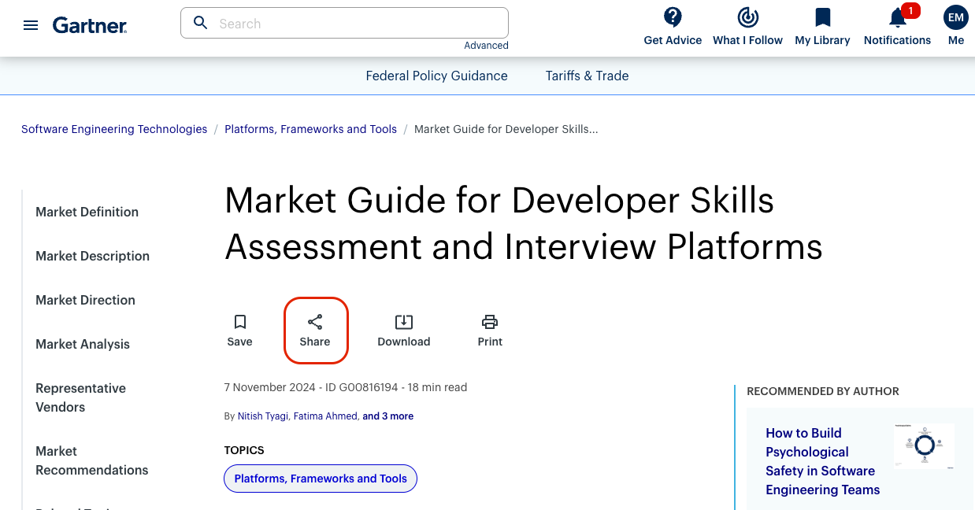Open 'How to Build Psychological Safety' recommendation

coord(822,461)
